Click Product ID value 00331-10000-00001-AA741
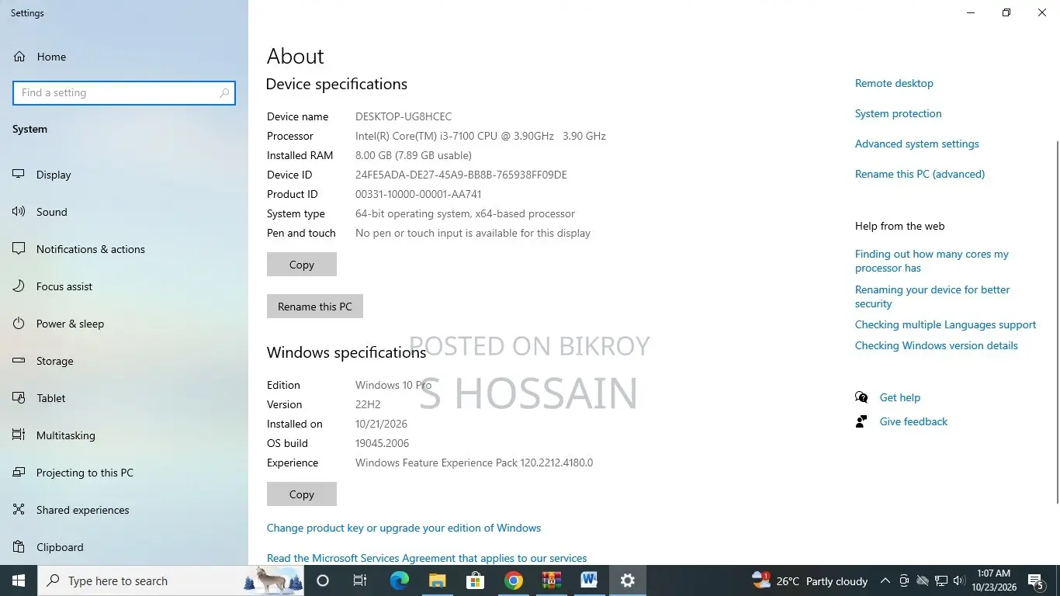1060x596 pixels. [418, 194]
